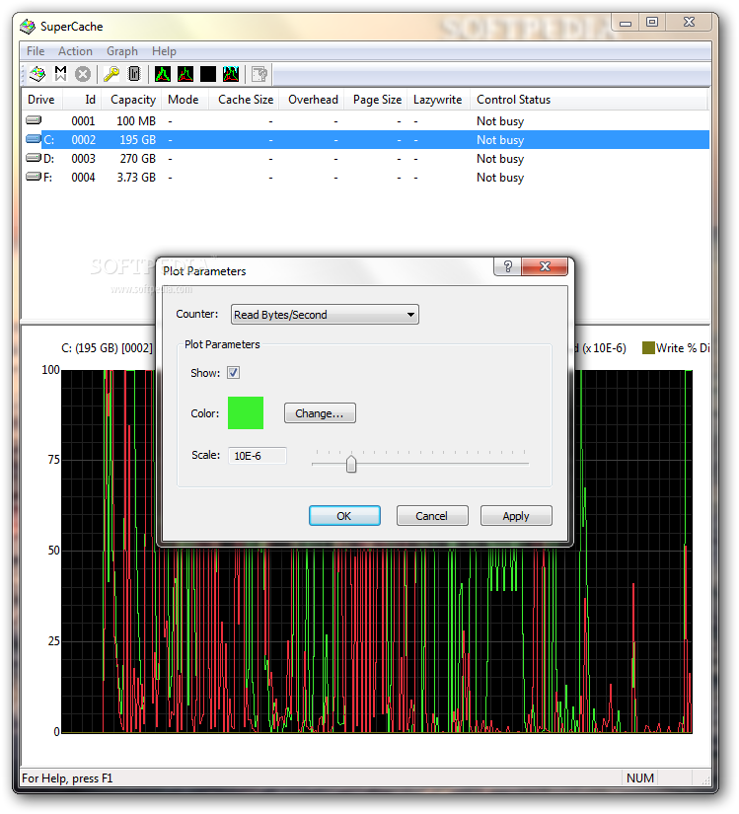This screenshot has height=814, width=739.
Task: Click the disk cache toolbar icon
Action: [37, 74]
